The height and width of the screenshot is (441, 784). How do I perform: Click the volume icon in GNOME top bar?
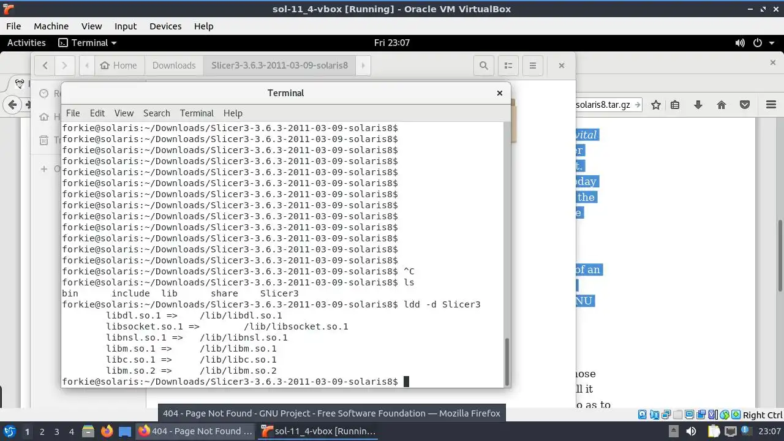click(x=740, y=43)
